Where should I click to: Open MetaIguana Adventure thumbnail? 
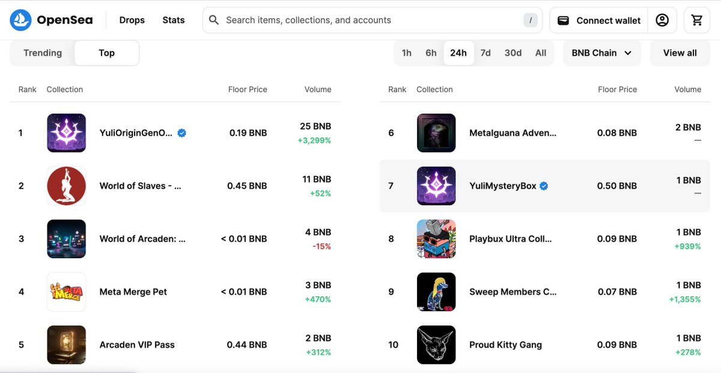(436, 133)
